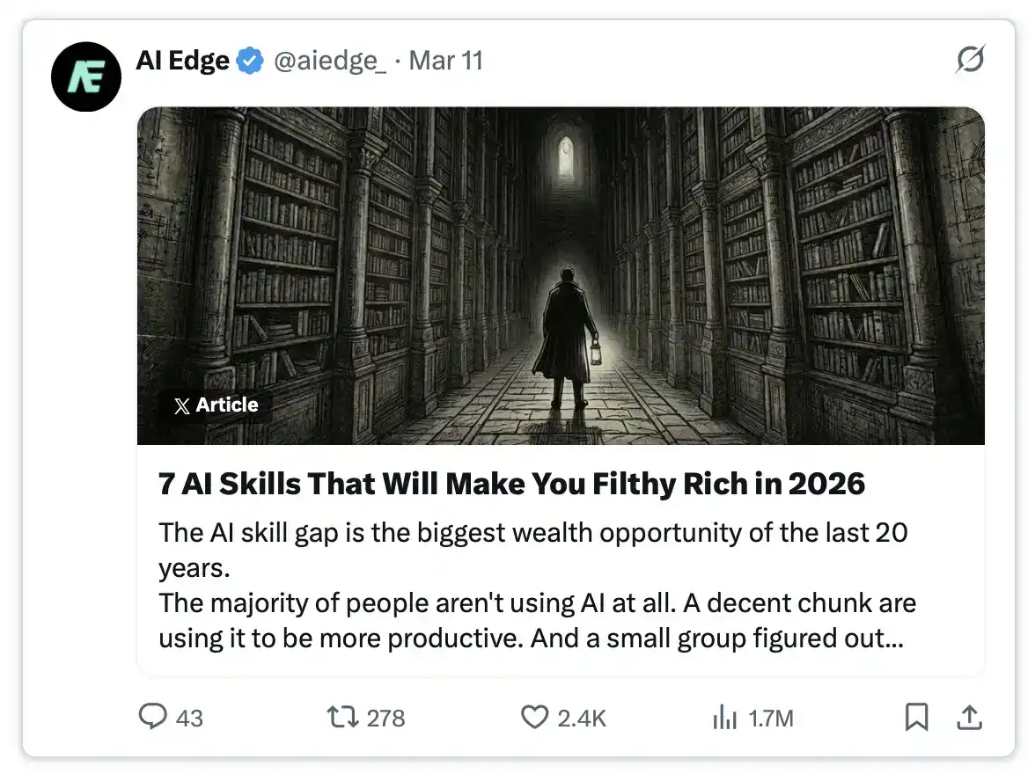
Task: Like the post with the heart icon
Action: 534,718
